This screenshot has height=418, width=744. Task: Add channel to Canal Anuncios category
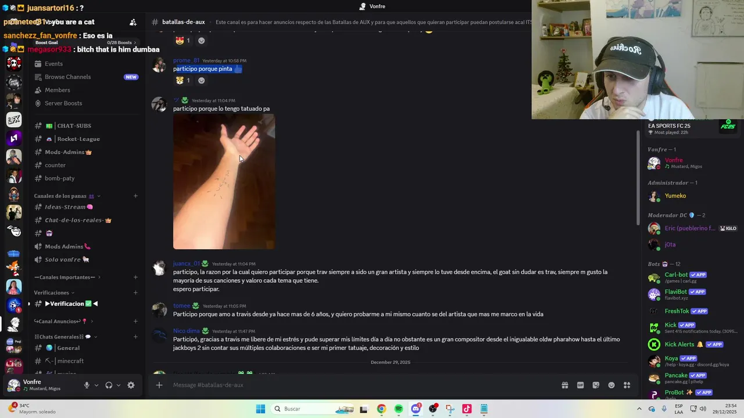click(135, 321)
